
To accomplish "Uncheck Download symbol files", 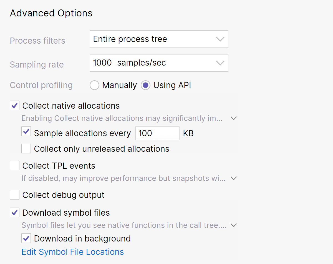I will pos(15,213).
